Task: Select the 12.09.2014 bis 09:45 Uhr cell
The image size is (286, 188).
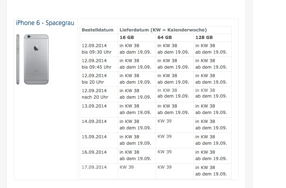Action: [99, 64]
